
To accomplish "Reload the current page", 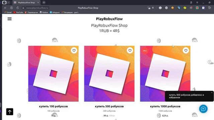I will click(18, 8).
